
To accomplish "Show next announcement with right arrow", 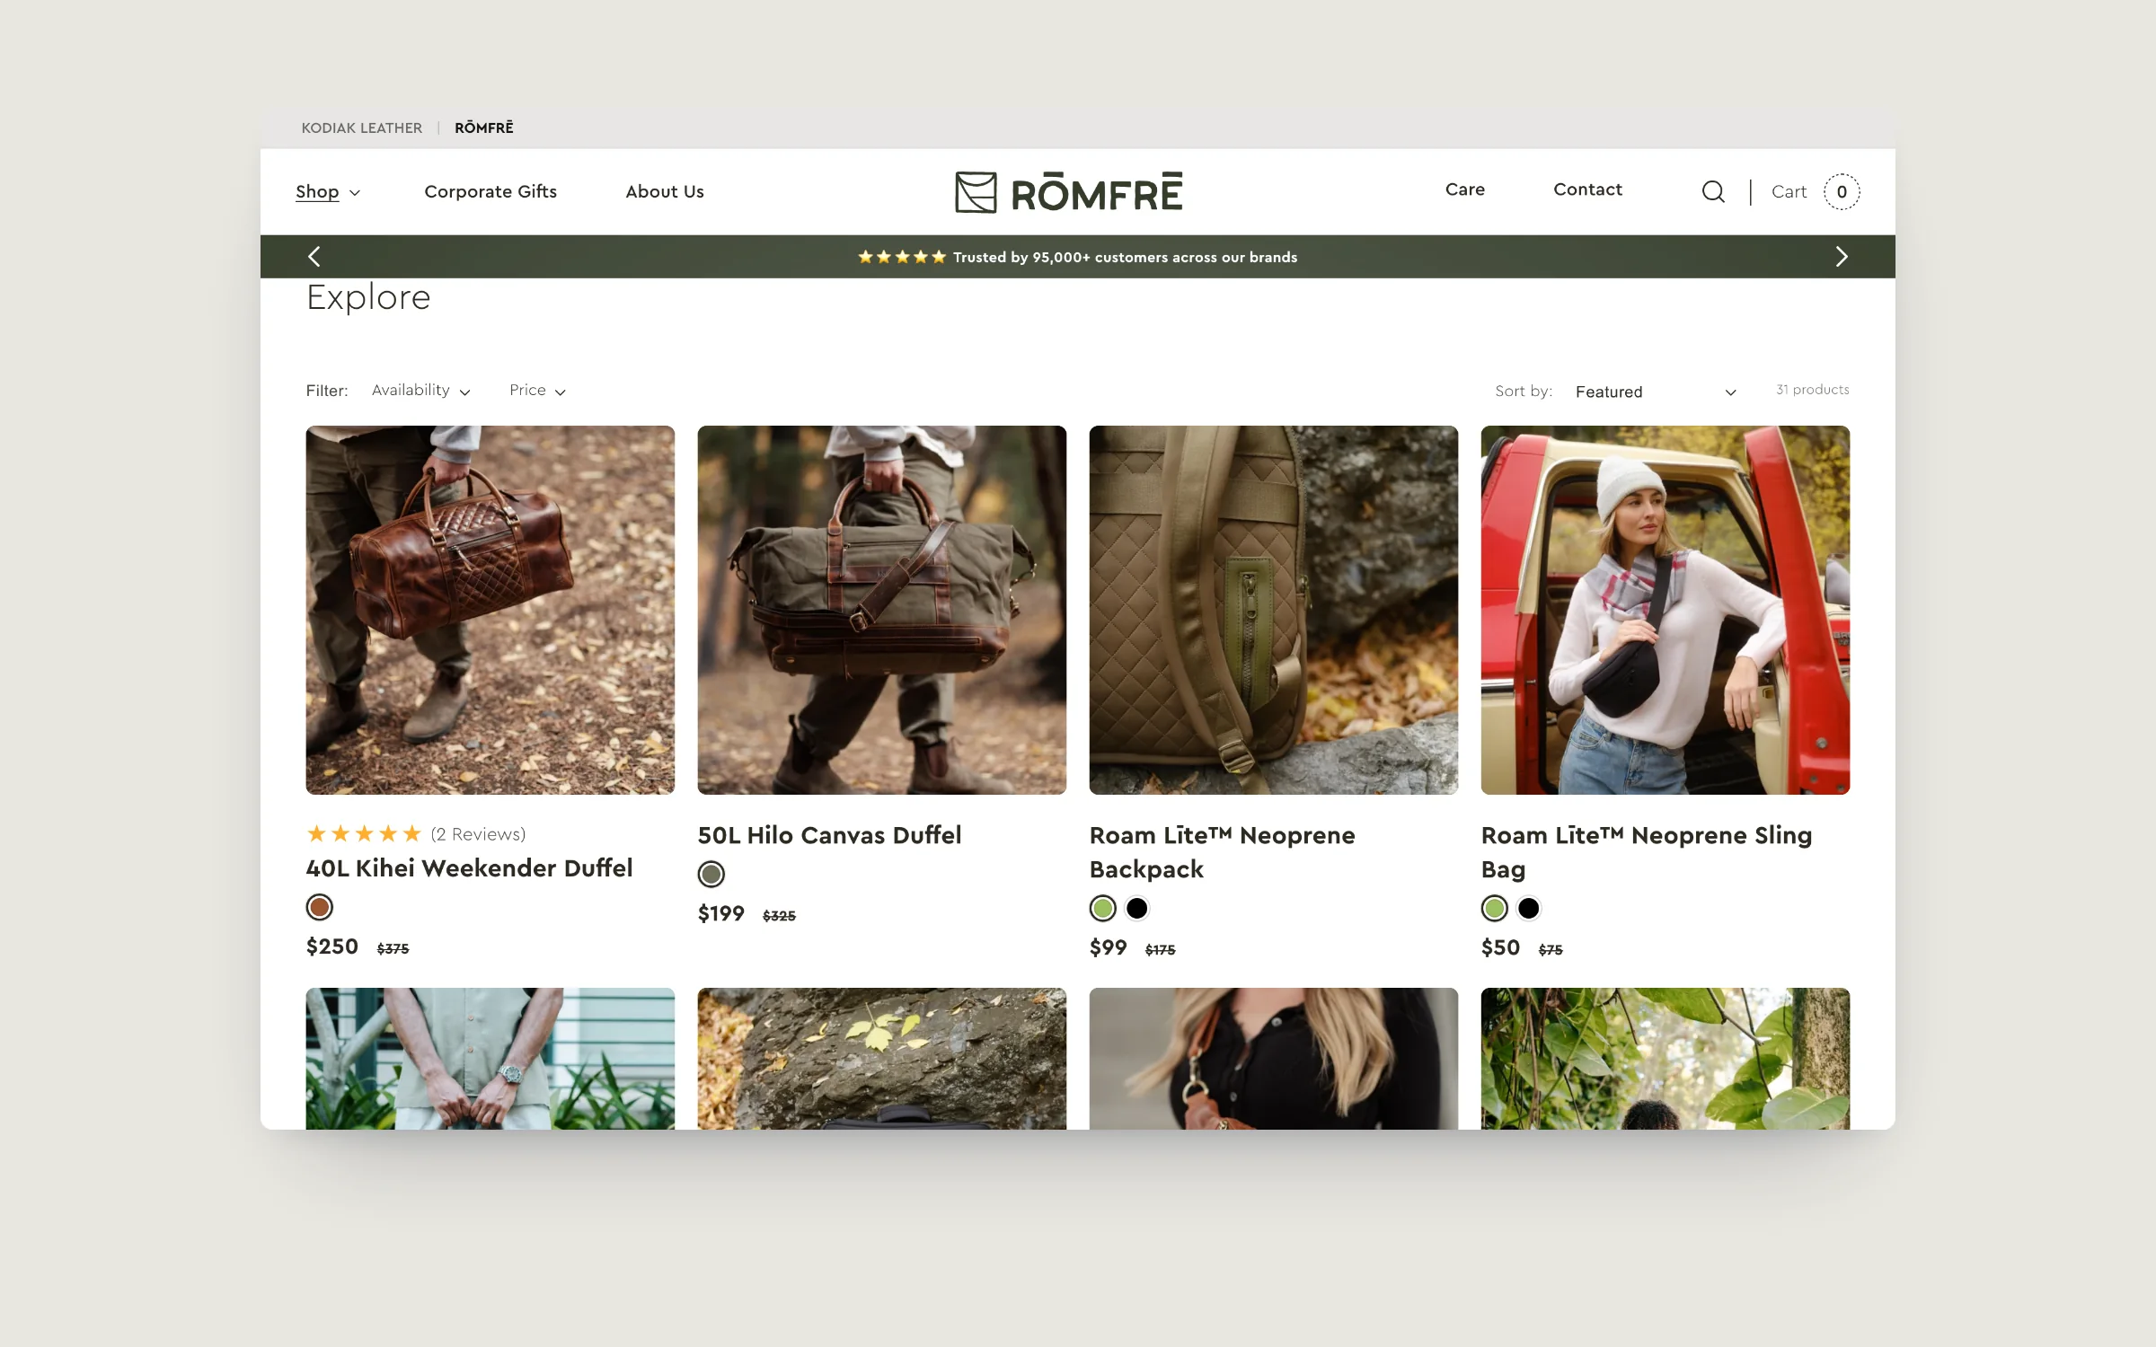I will [x=1841, y=257].
